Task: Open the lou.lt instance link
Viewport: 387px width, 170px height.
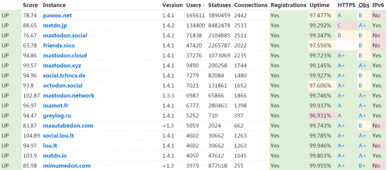Action: 50,145
